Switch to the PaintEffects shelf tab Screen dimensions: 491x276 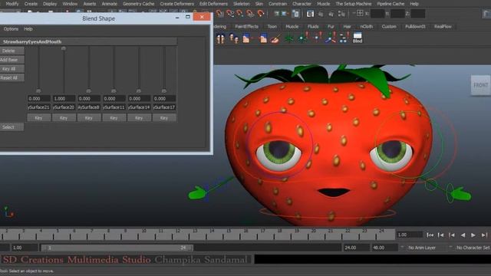pyautogui.click(x=246, y=27)
